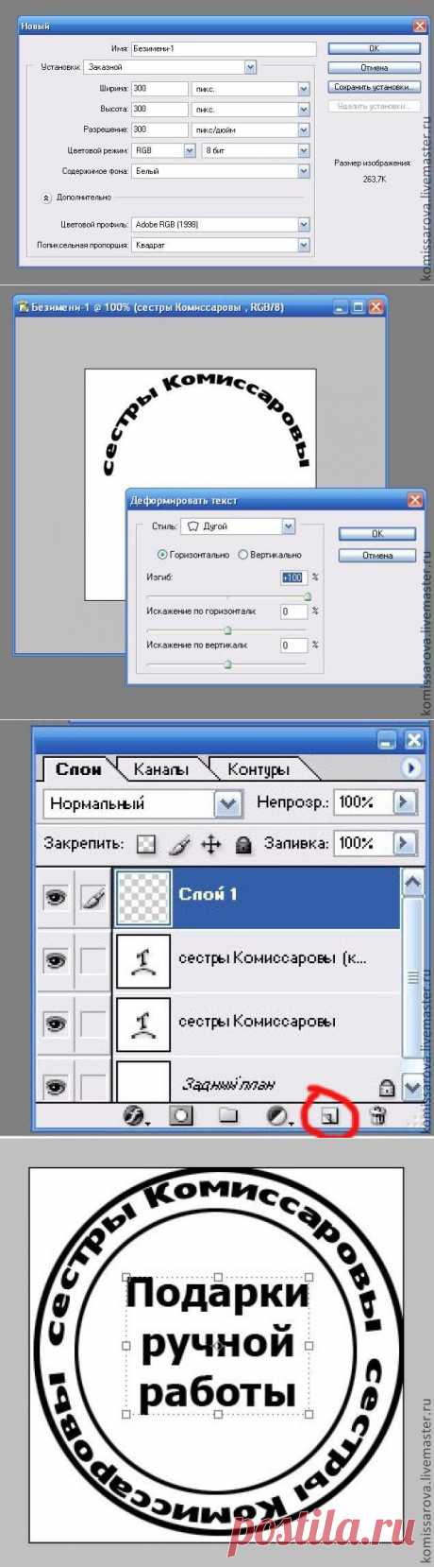Image resolution: width=434 pixels, height=1567 pixels.
Task: Click the Разрешение value field
Action: click(159, 129)
